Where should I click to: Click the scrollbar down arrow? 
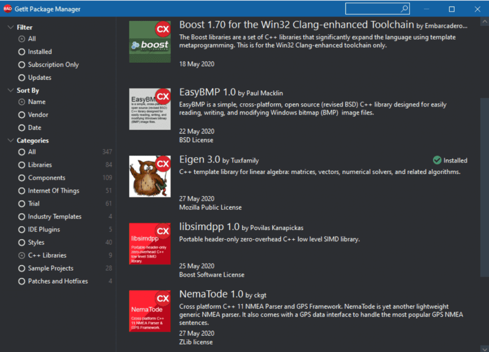pos(485,348)
